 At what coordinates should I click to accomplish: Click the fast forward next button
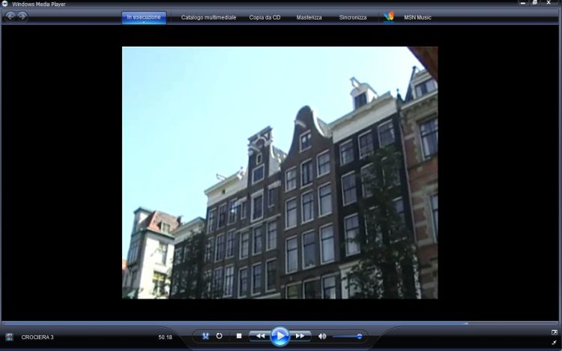[300, 336]
